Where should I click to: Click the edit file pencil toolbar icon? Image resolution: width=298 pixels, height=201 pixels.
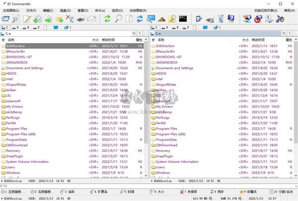pos(27,19)
